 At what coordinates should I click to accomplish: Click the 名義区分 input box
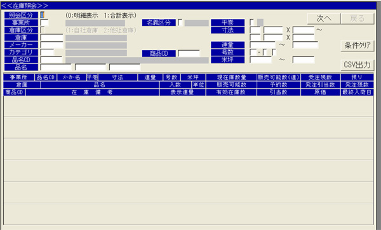click(x=180, y=23)
